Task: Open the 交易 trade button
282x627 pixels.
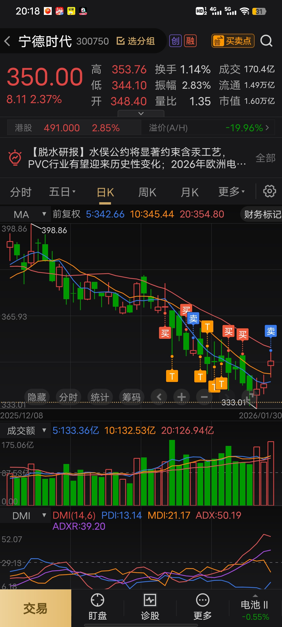Action: tap(36, 608)
